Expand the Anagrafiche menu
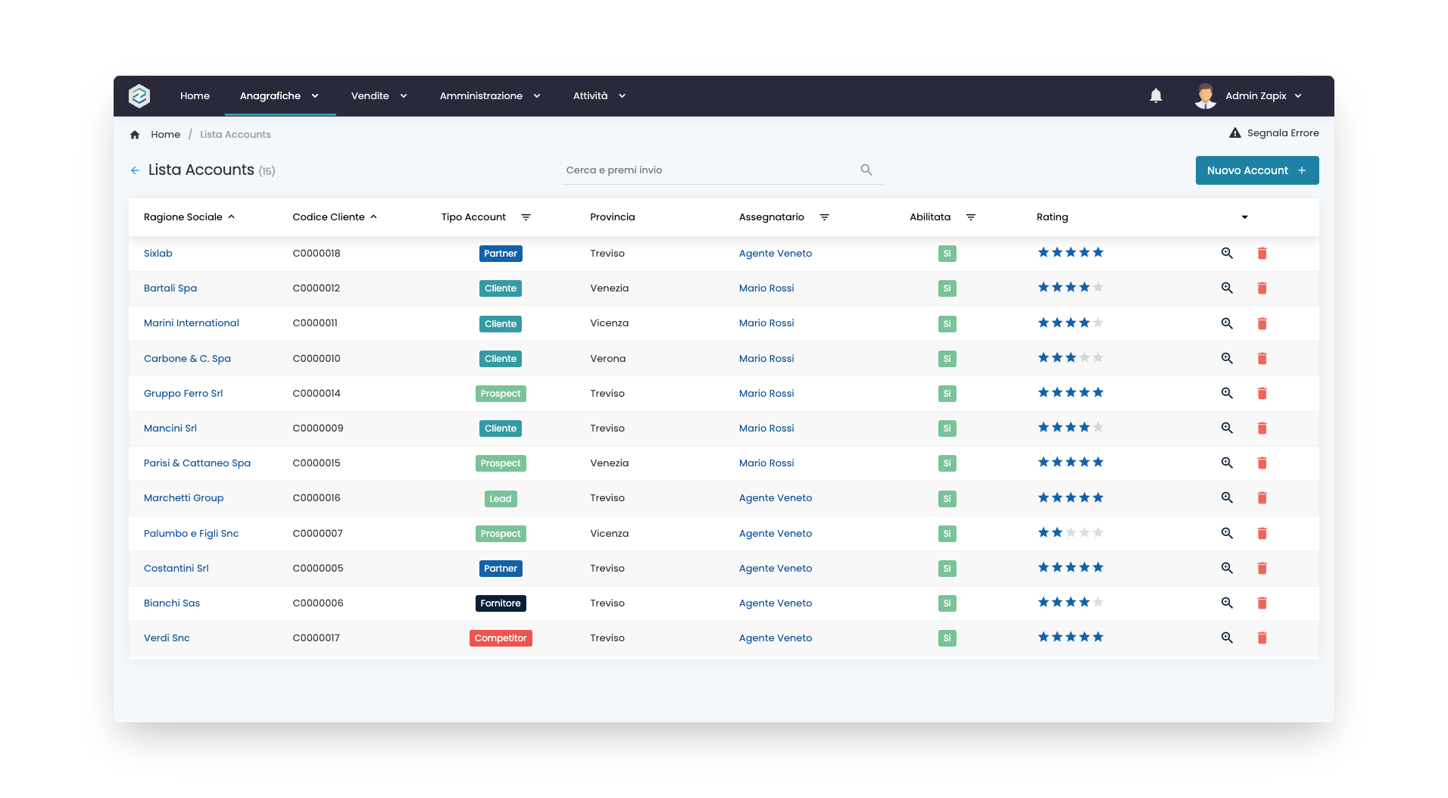The height and width of the screenshot is (798, 1448). coord(279,96)
